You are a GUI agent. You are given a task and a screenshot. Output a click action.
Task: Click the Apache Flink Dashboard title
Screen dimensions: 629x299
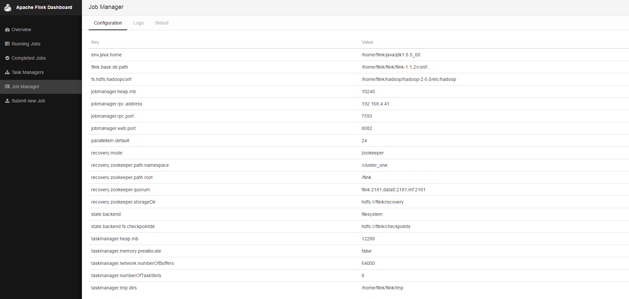point(44,7)
